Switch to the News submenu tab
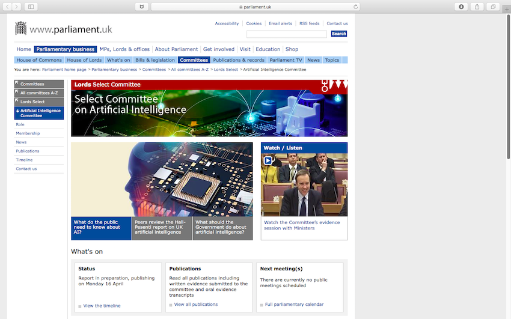This screenshot has width=511, height=319. (x=313, y=60)
